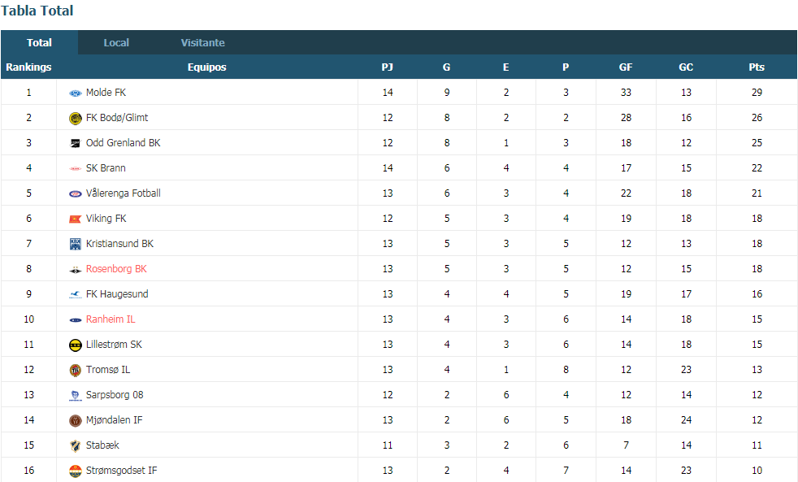Click the Viking FK red flag logo
The image size is (798, 482).
(76, 219)
